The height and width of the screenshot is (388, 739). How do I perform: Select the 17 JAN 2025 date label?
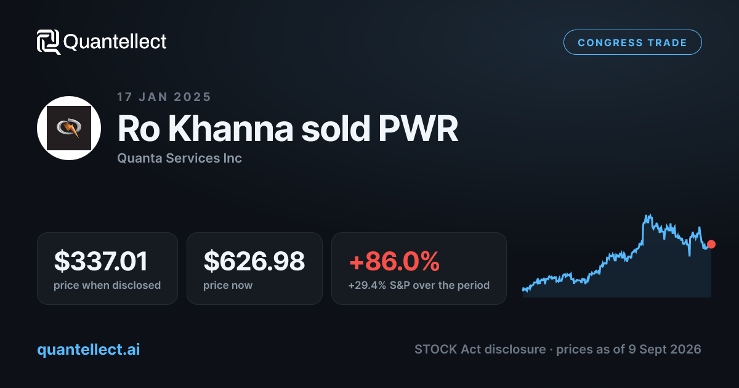164,97
